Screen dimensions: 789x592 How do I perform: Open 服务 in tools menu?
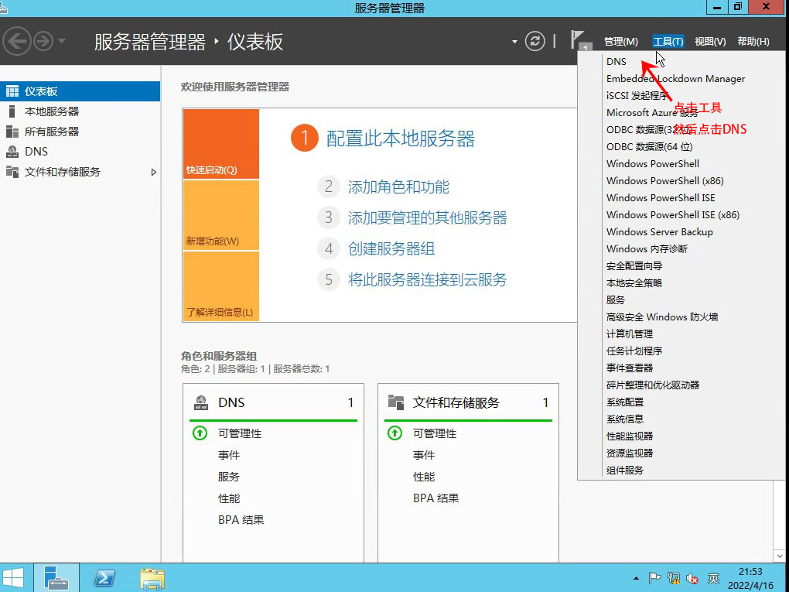click(616, 300)
